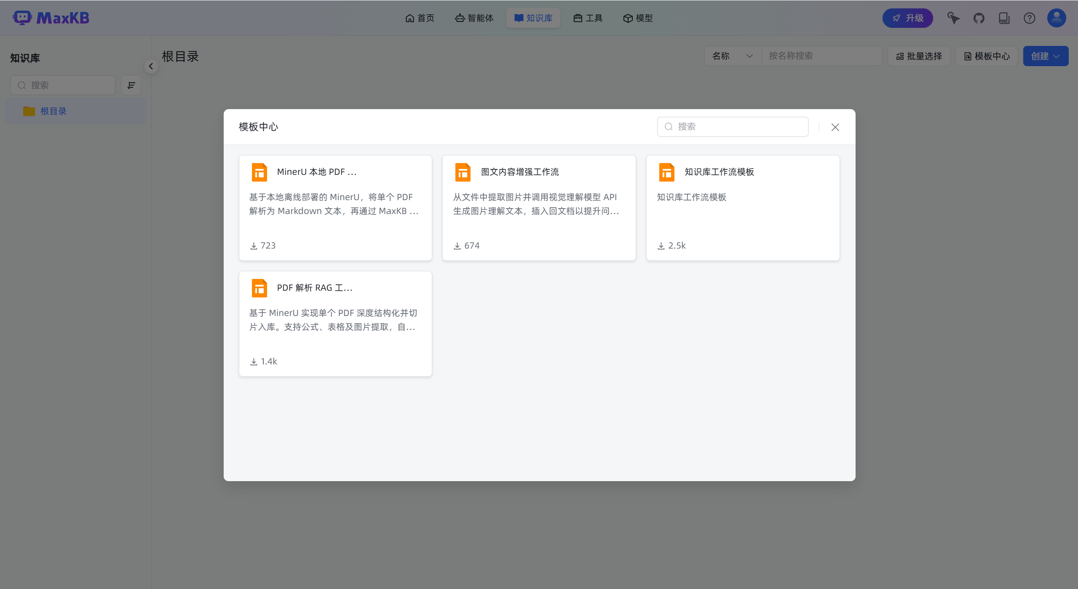Click the 知识库工作流模板 description text

pyautogui.click(x=692, y=197)
